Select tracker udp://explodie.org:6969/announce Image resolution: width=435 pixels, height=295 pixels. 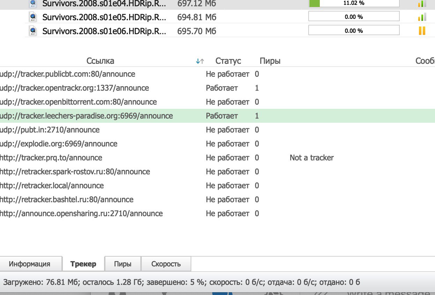(59, 144)
